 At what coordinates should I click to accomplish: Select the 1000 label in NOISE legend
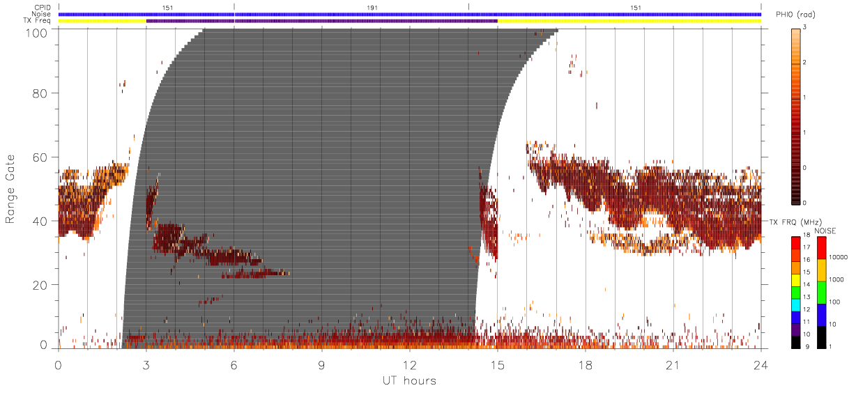[836, 279]
